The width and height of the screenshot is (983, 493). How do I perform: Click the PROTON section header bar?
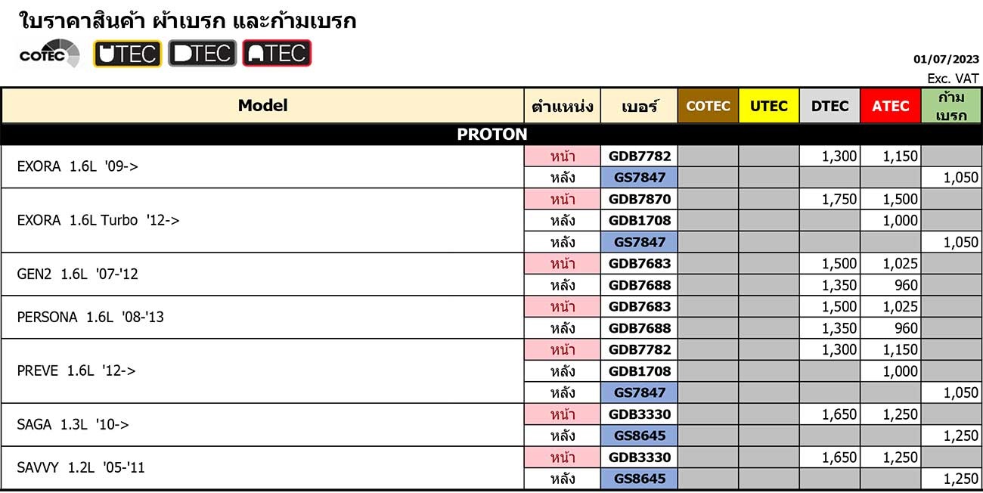[491, 135]
